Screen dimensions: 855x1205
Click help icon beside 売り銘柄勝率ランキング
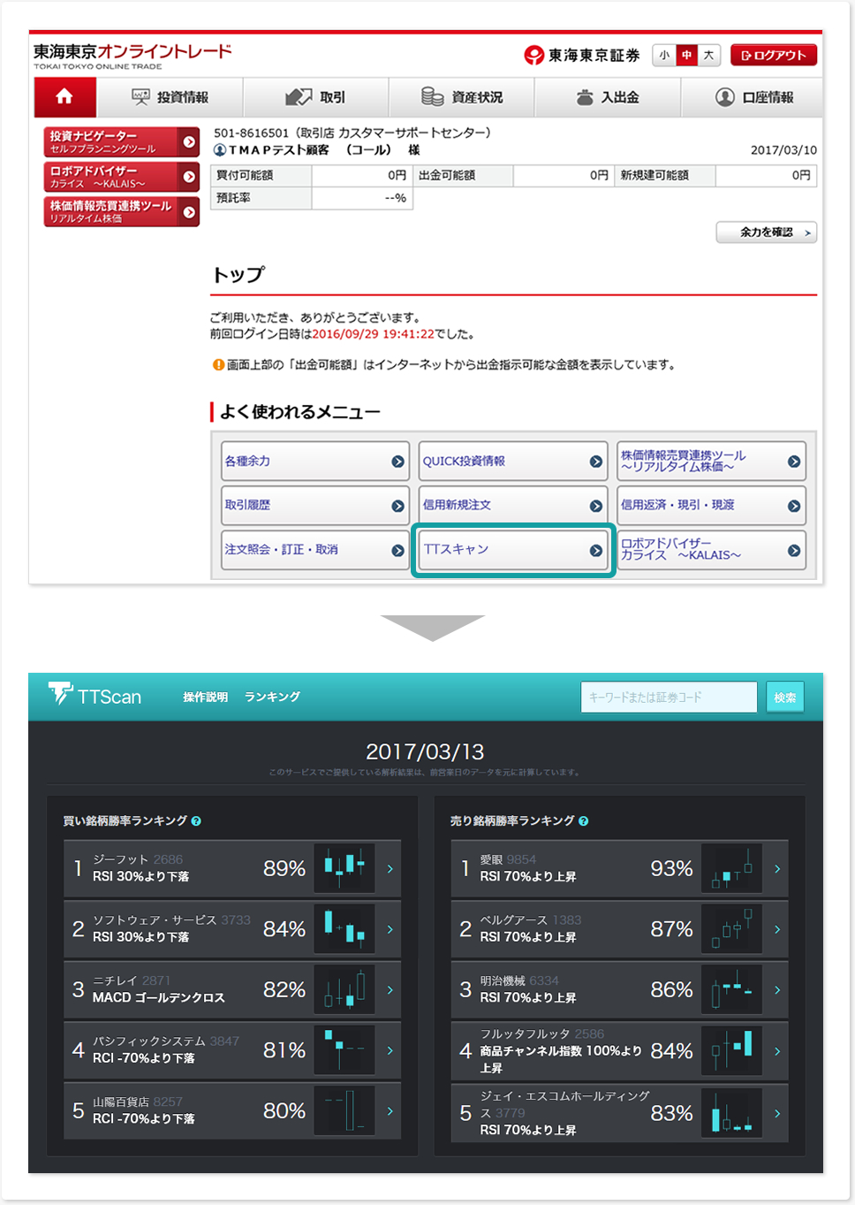pos(584,821)
